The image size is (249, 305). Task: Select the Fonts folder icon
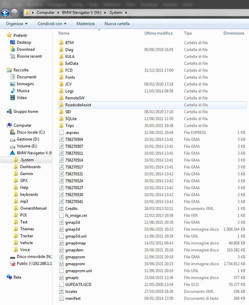coord(61,77)
